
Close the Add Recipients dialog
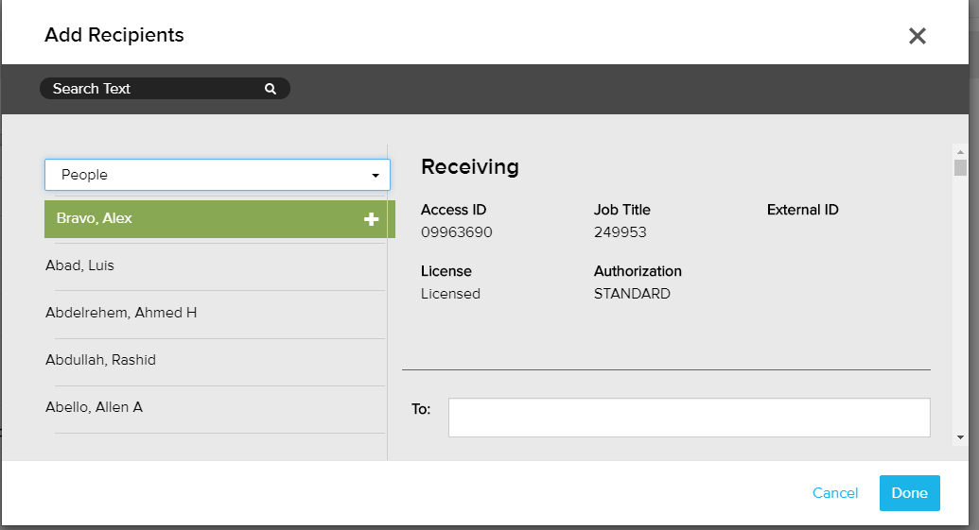coord(917,36)
